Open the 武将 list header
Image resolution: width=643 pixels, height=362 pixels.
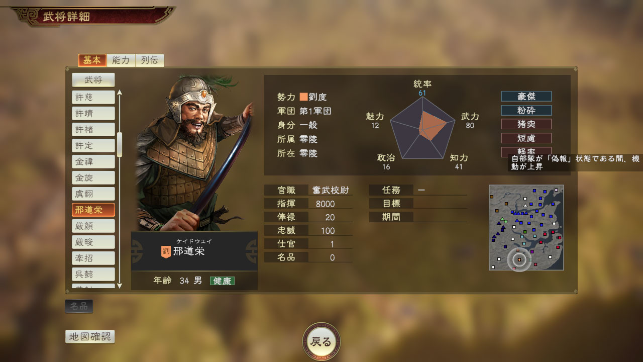(93, 80)
